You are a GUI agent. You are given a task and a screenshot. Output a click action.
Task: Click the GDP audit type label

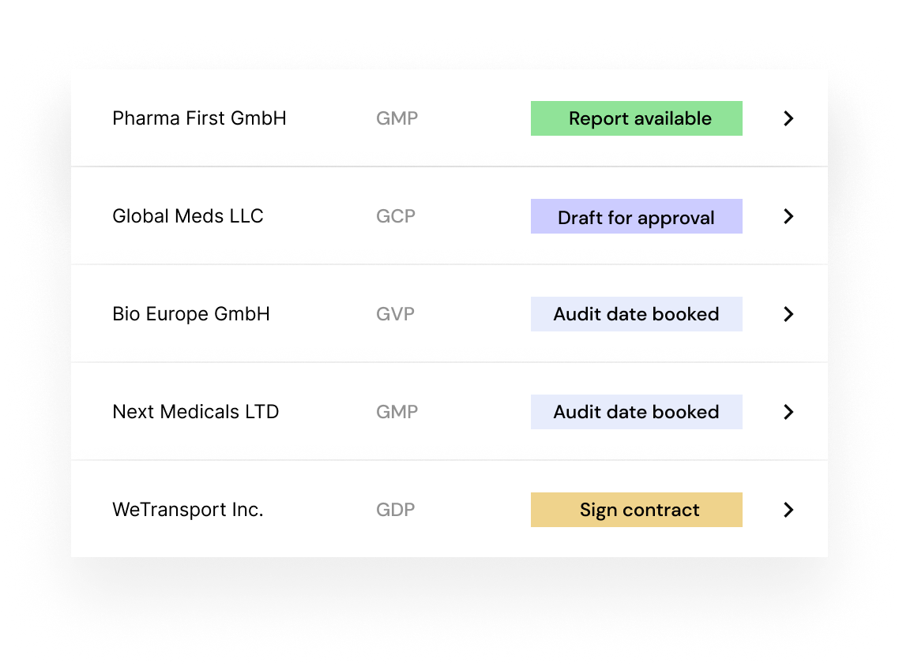[x=396, y=510]
